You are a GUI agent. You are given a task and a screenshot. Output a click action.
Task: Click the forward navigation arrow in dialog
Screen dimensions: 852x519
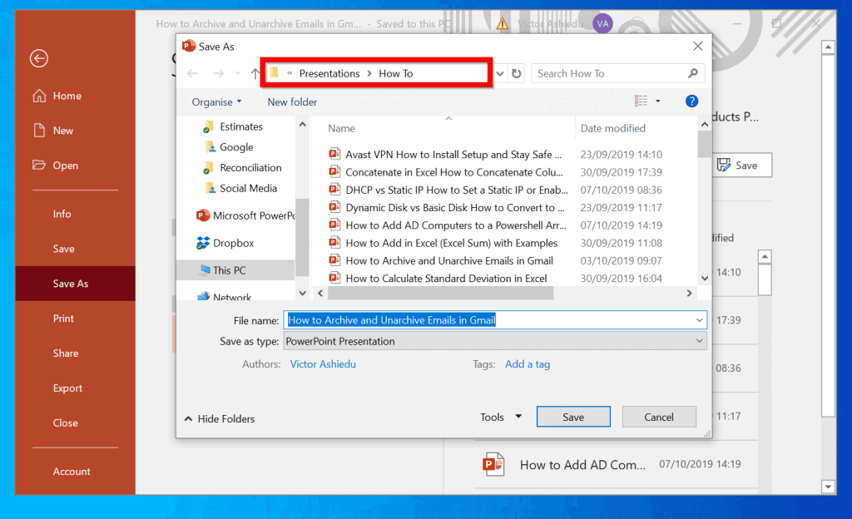[x=218, y=73]
